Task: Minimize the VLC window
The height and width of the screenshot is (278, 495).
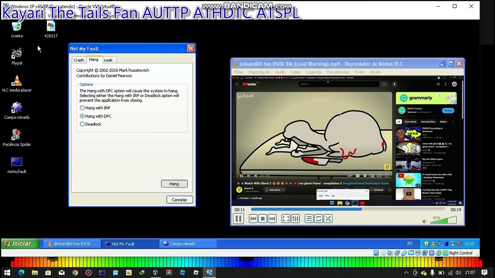Action: pos(442,64)
